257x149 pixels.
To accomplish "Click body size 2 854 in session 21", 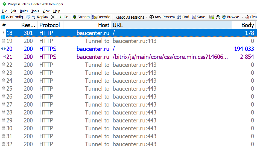I will tap(247, 57).
